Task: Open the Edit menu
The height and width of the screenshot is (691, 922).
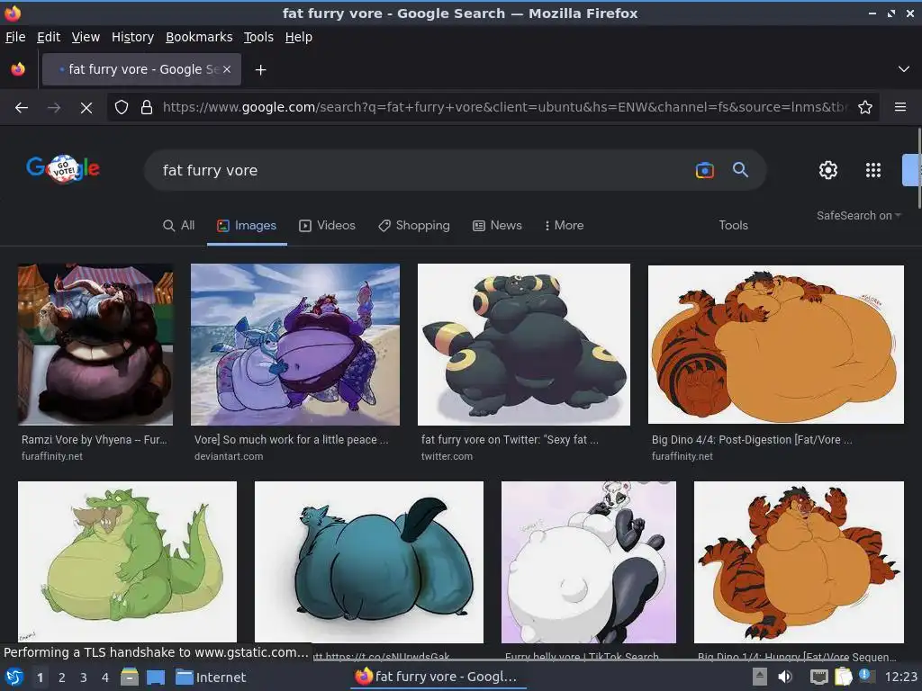Action: [49, 37]
